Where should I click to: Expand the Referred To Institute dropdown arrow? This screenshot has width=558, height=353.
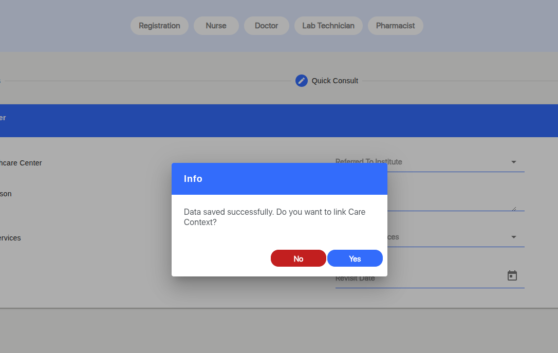(513, 162)
